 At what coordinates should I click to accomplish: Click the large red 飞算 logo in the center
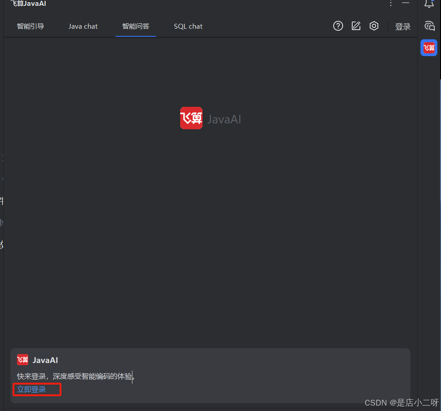[191, 118]
